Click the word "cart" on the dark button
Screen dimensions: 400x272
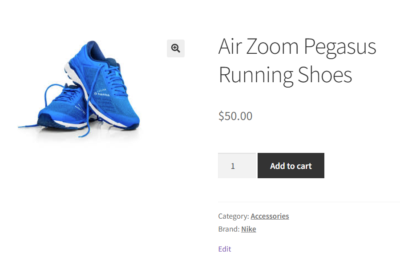coord(304,166)
